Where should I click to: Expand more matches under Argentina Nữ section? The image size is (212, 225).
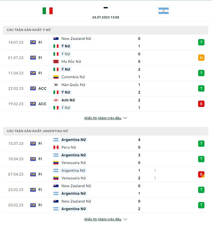point(103,219)
